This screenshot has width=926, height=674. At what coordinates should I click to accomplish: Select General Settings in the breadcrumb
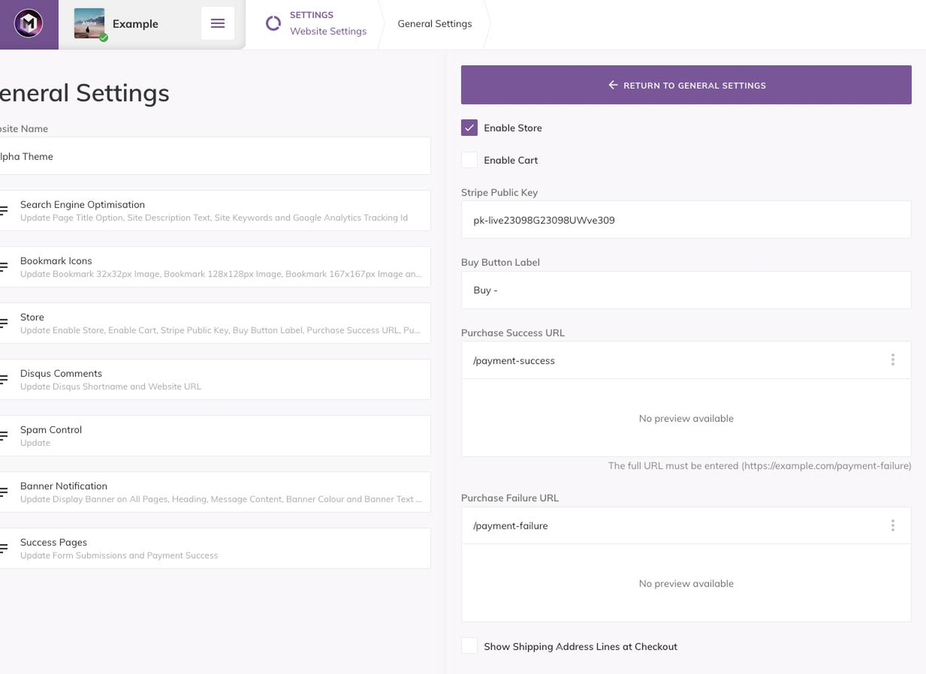pos(434,23)
